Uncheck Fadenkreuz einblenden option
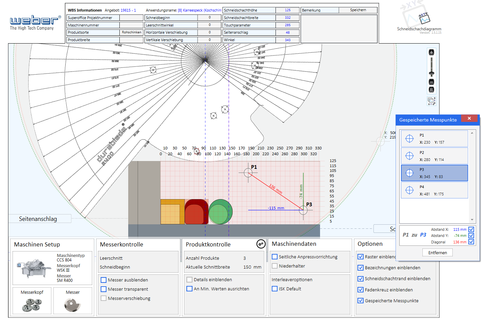Viewport: 485px width, 321px height. point(361,290)
